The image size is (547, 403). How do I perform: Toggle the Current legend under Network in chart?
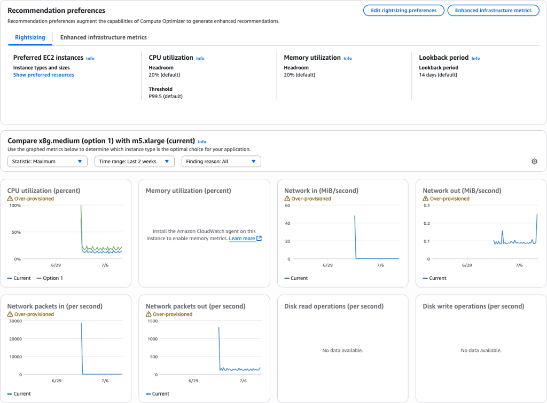tap(295, 278)
